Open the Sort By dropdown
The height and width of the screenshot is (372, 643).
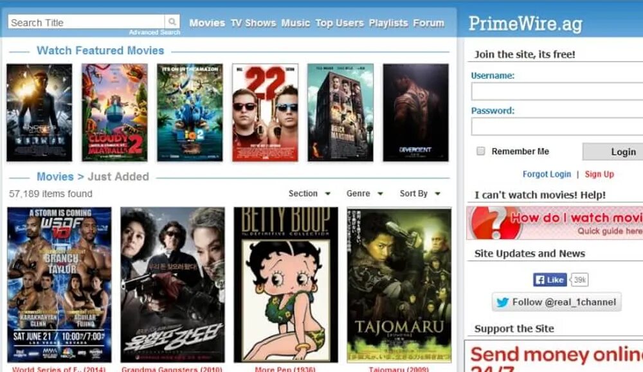click(420, 193)
